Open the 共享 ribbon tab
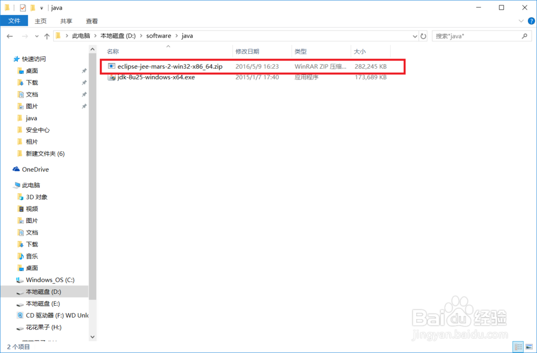The image size is (537, 353). [x=66, y=21]
